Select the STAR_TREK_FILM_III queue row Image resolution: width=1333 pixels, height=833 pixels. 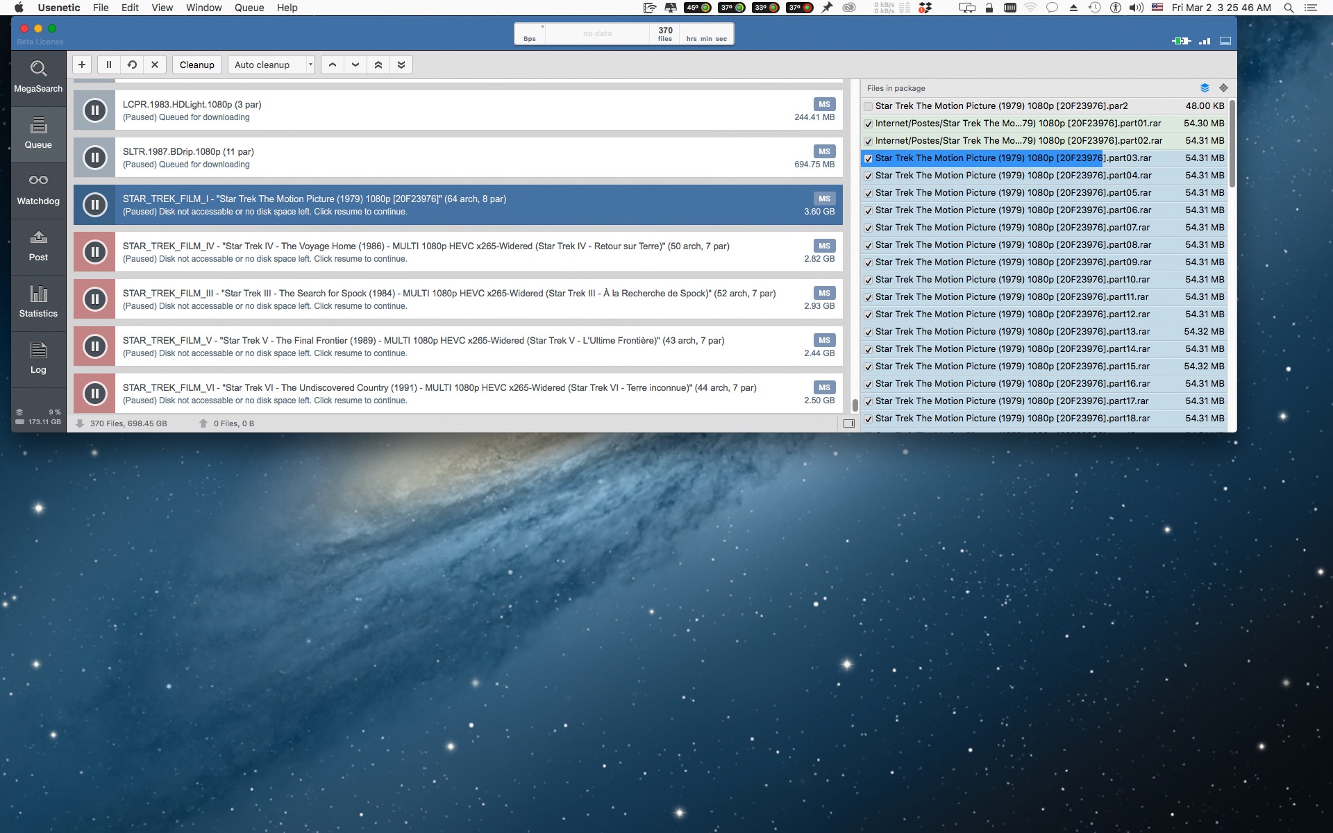point(458,299)
